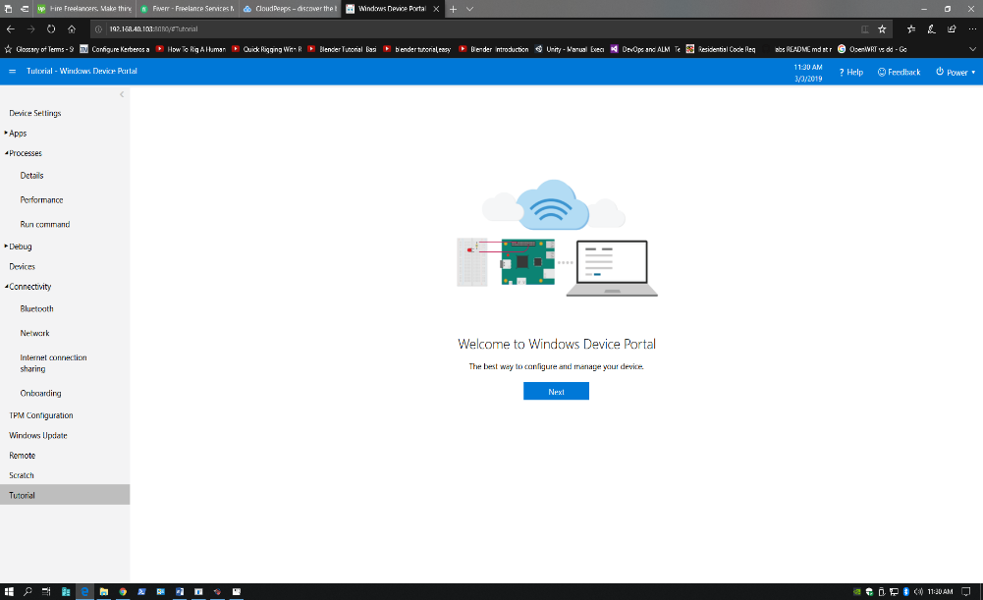Open the Power dropdown menu
The height and width of the screenshot is (600, 983).
point(956,72)
